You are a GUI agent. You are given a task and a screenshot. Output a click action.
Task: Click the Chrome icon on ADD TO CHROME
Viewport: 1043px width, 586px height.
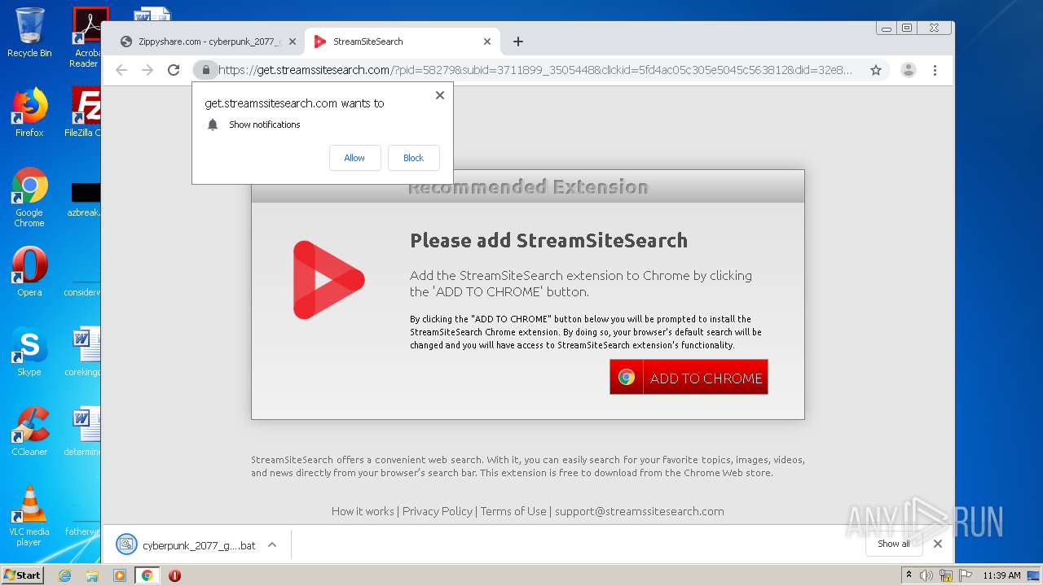(627, 378)
